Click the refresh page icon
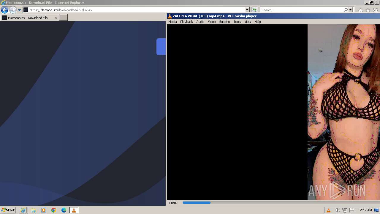This screenshot has height=214, width=380. tap(254, 10)
